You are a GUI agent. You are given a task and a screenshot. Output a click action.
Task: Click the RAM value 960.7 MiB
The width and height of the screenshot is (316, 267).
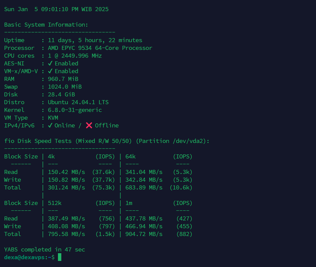click(63, 79)
